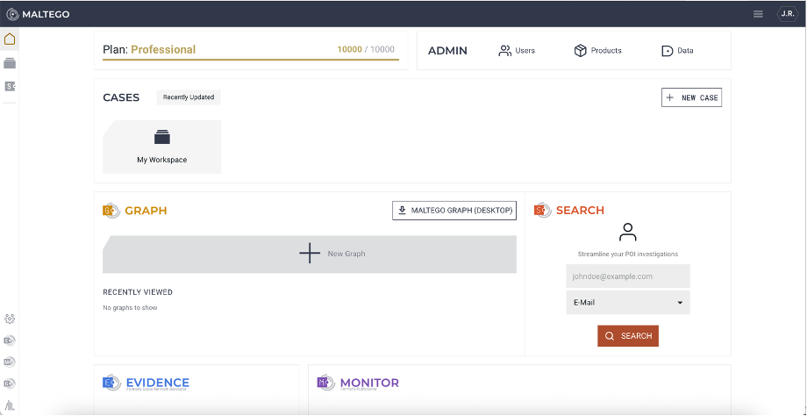Click the person icon in the Search panel
807x416 pixels.
[628, 233]
